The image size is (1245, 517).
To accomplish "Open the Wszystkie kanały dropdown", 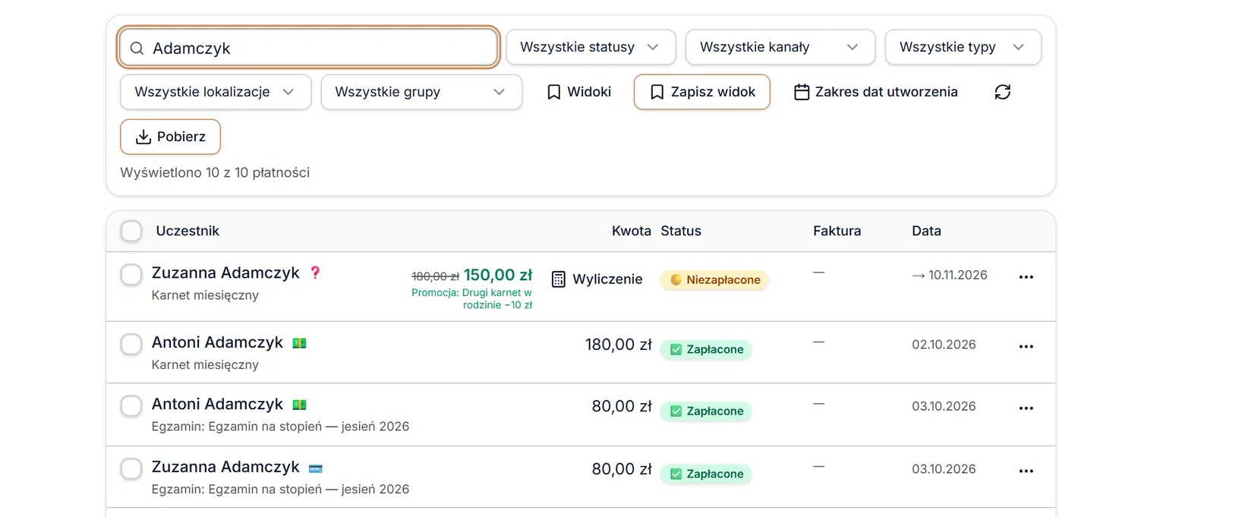I will point(780,47).
